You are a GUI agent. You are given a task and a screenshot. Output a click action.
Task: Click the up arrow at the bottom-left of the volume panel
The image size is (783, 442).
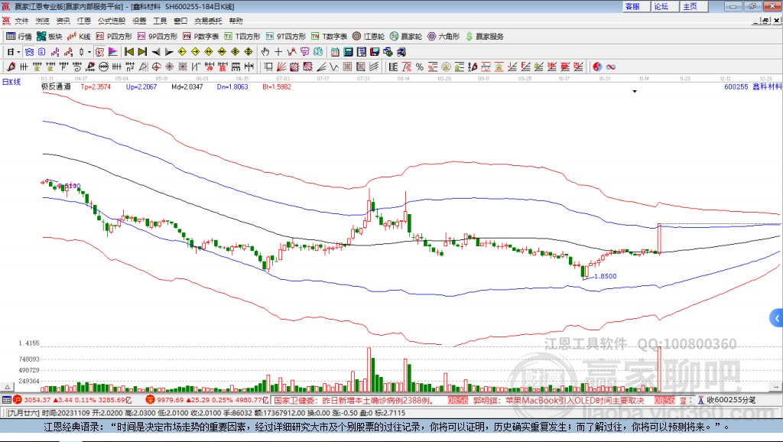[7, 387]
